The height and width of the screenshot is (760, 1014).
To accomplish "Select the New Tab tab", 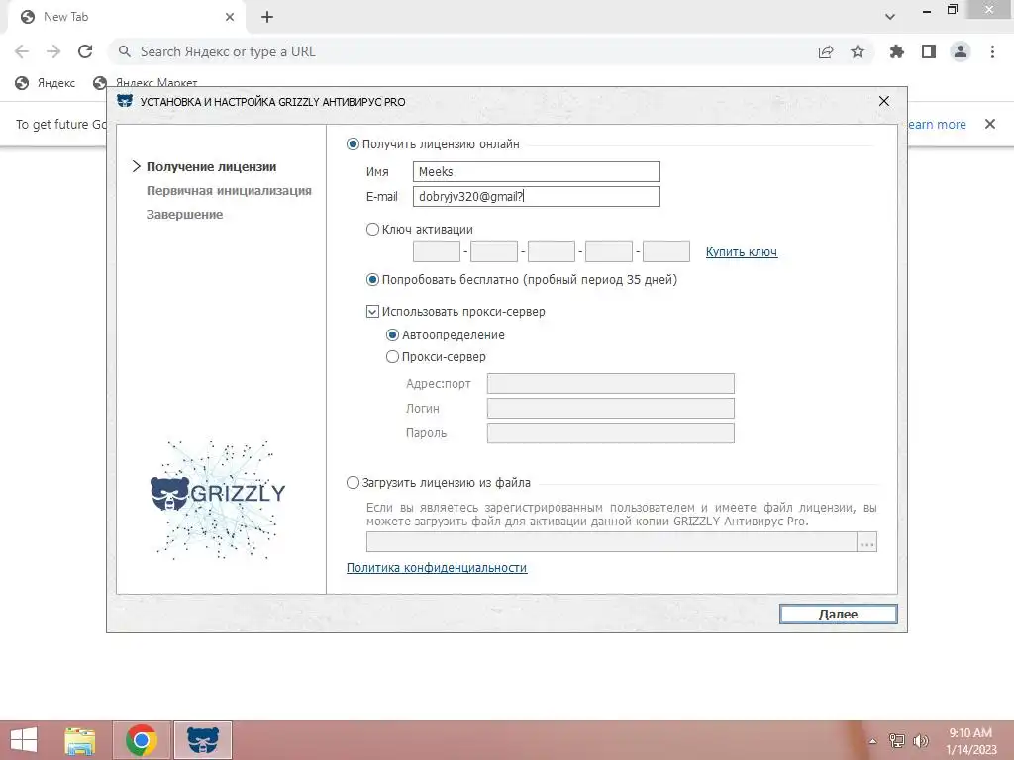I will click(x=126, y=17).
